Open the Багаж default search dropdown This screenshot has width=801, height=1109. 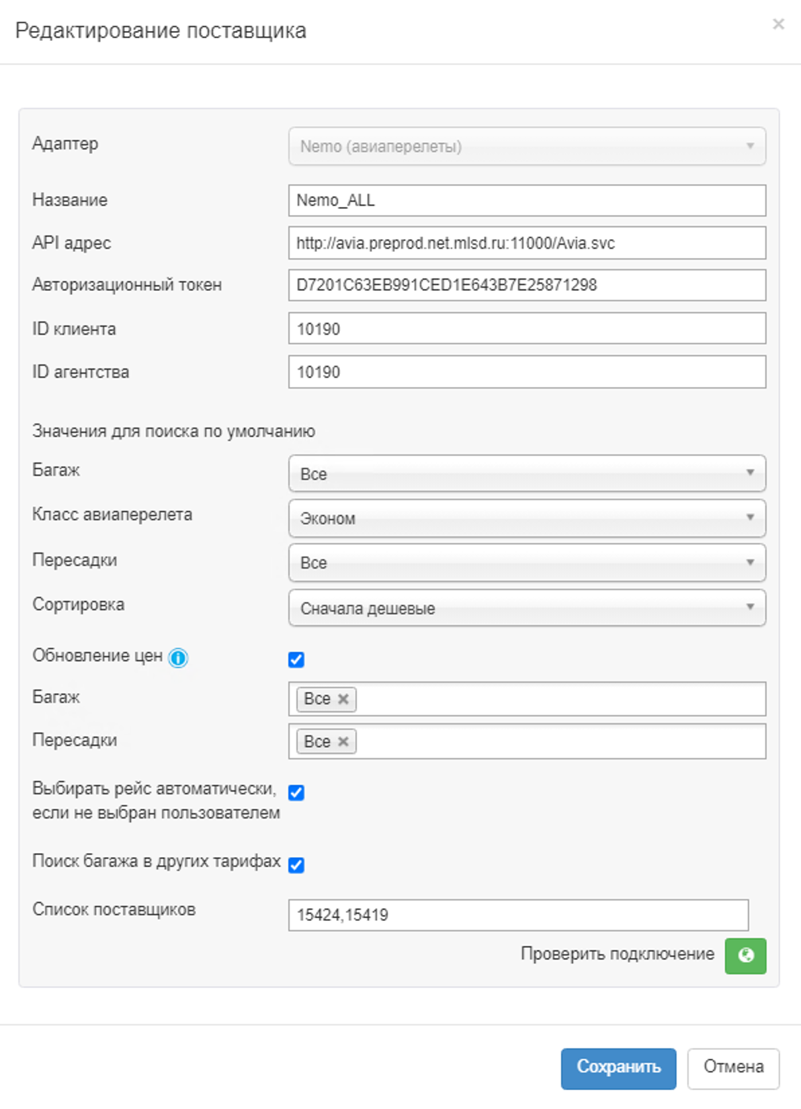(527, 473)
